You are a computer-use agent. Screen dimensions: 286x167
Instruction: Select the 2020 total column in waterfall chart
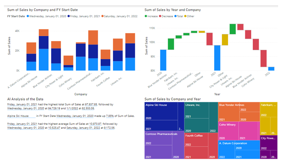(x=163, y=60)
